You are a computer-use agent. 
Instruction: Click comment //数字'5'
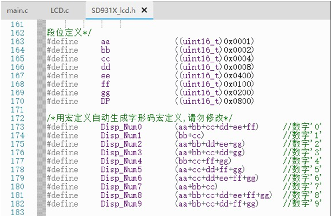(302, 170)
